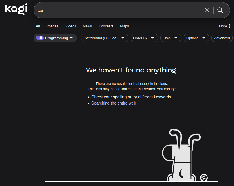Click the magnifying glass search icon
Screen dimensions: 234x186
[220, 10]
